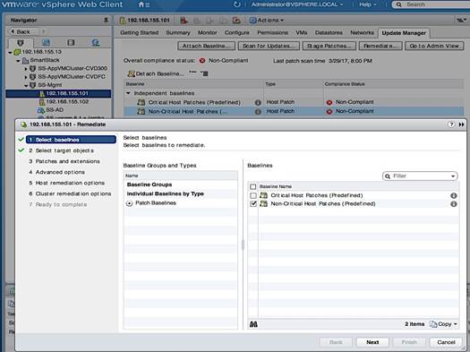The width and height of the screenshot is (470, 352).
Task: Click the search magnifier icon
Action: click(x=398, y=4)
